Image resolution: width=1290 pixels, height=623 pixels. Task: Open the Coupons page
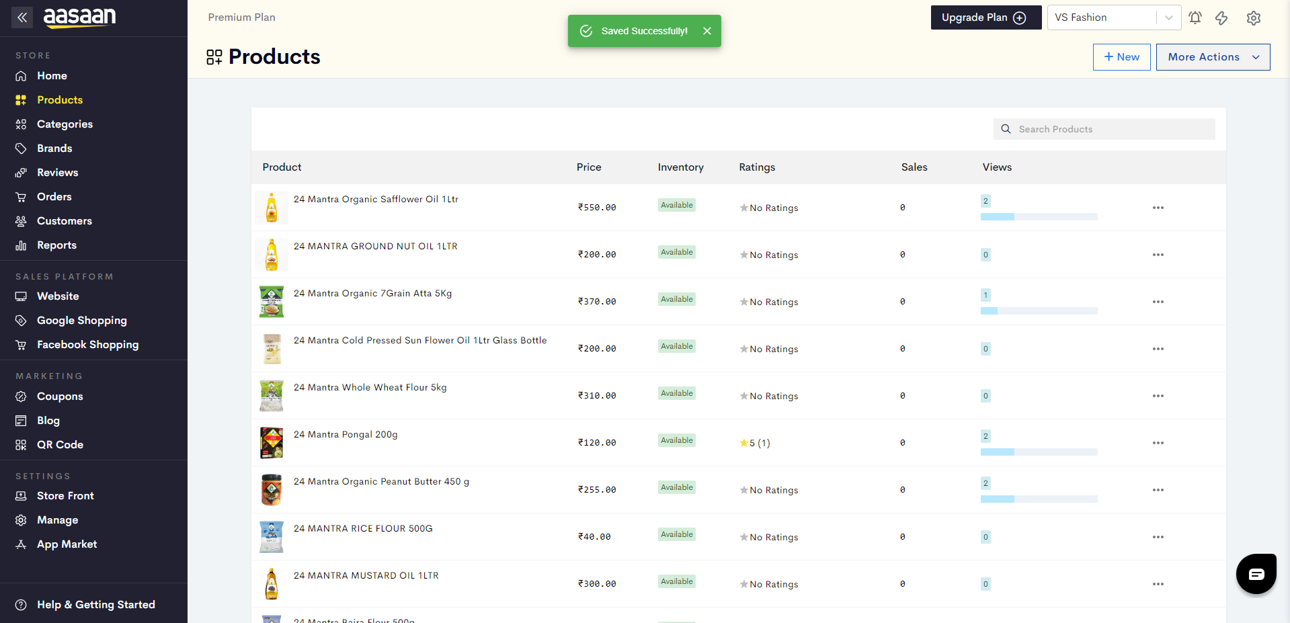[x=60, y=397]
